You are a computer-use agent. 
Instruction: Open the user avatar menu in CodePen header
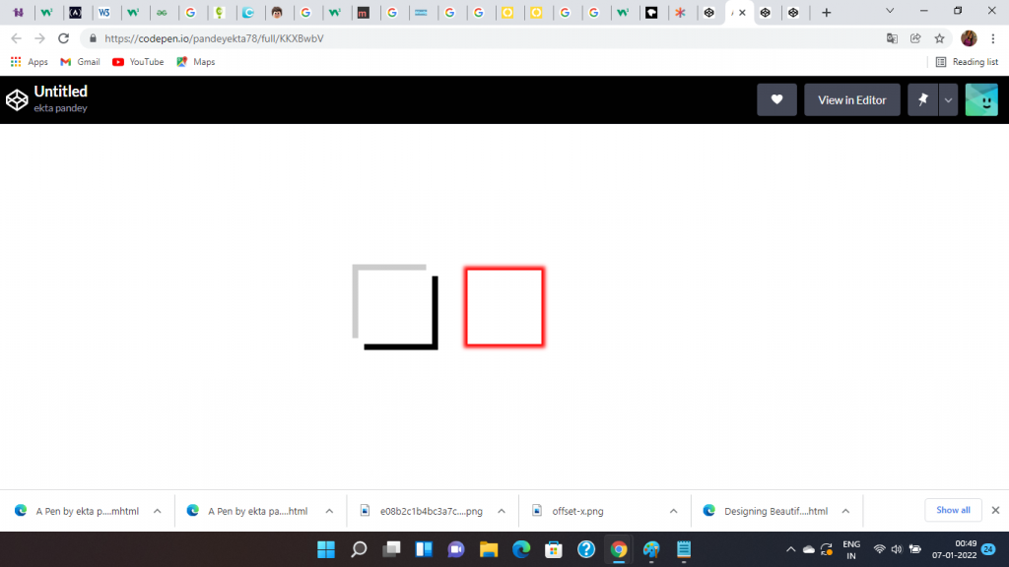click(x=981, y=99)
